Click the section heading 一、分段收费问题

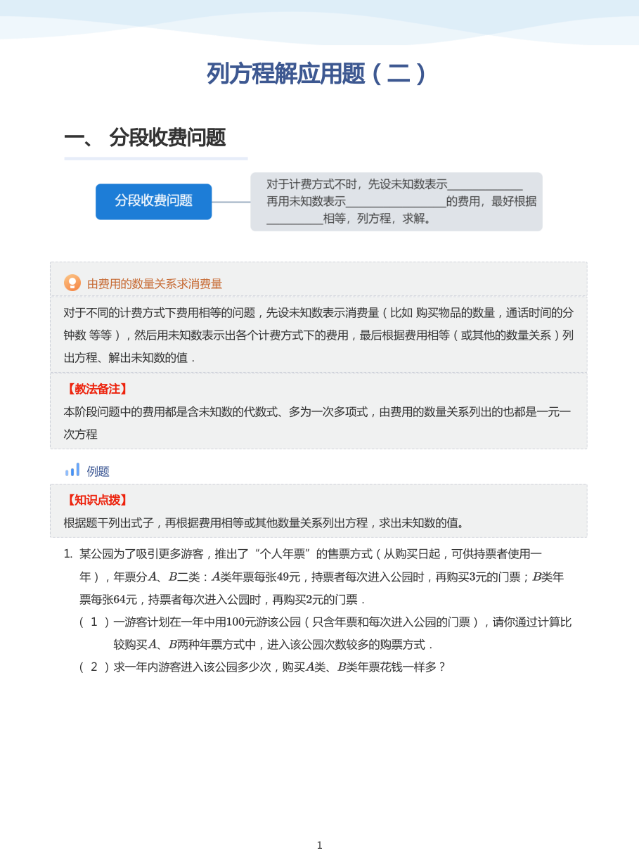(145, 138)
